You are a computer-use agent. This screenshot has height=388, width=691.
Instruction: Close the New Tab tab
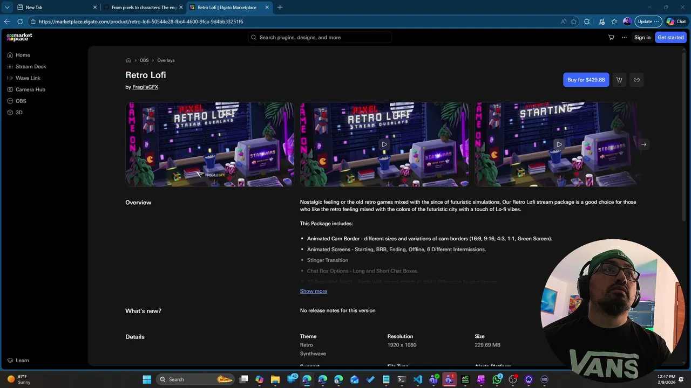[x=95, y=8]
